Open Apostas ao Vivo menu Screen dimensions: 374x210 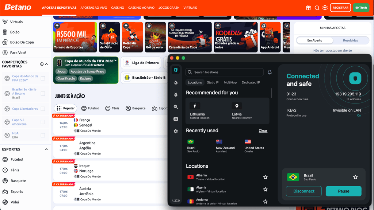[94, 8]
